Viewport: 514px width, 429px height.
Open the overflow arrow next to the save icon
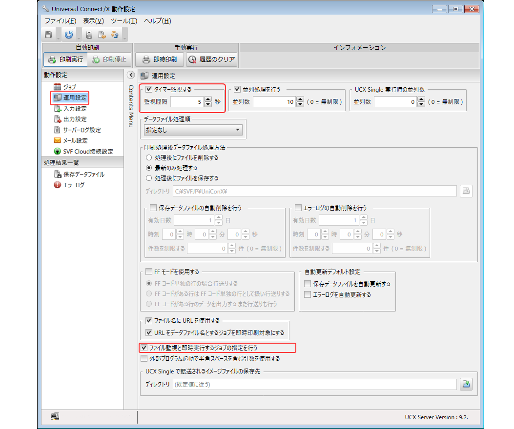coord(59,36)
